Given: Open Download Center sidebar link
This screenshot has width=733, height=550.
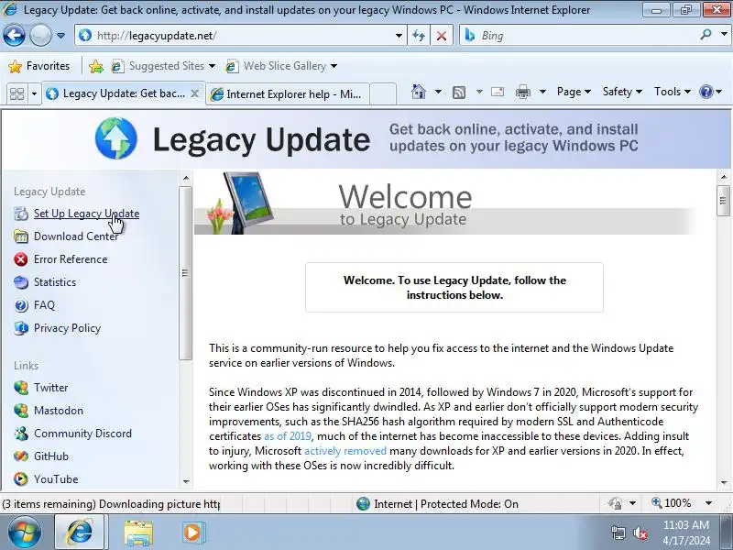Looking at the screenshot, I should pyautogui.click(x=76, y=236).
